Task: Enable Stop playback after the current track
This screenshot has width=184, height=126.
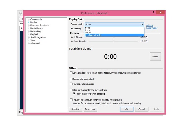Action: pyautogui.click(x=71, y=90)
